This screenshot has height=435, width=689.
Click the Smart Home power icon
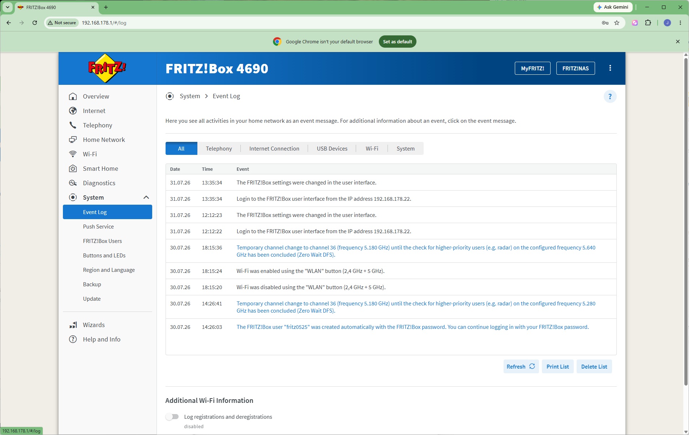(73, 169)
